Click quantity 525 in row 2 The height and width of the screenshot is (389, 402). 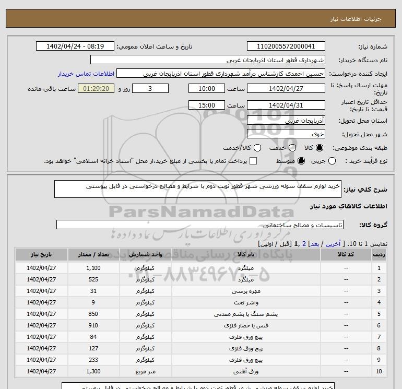coord(93,279)
